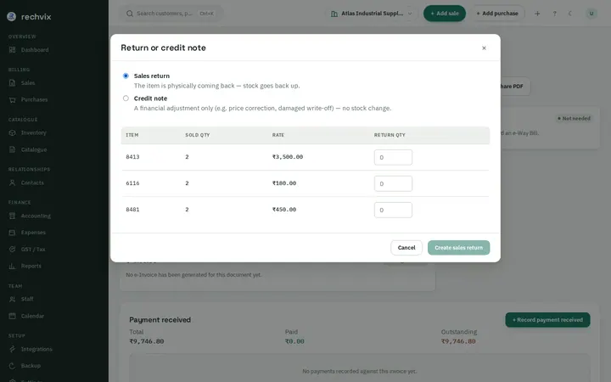Click the search customers field
This screenshot has height=382, width=611.
click(171, 14)
